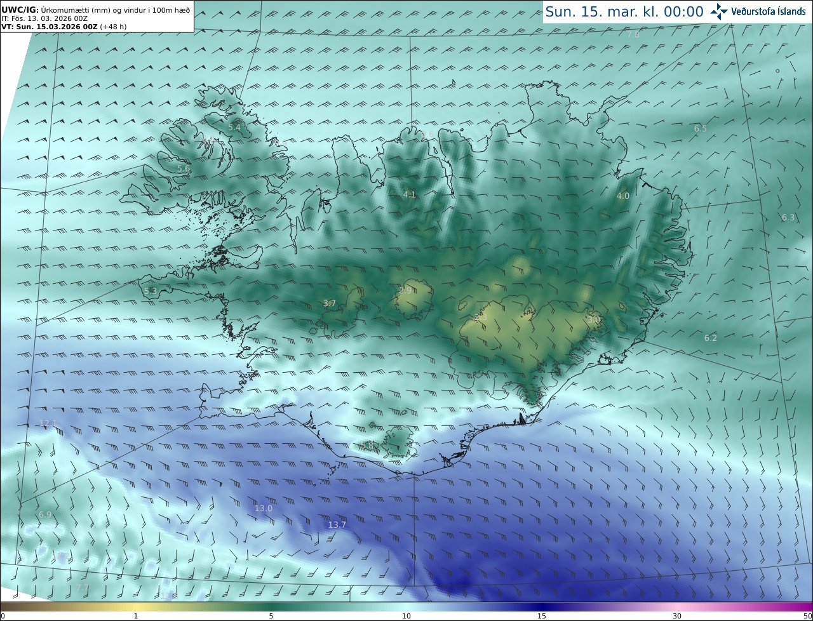Click the 13.7 value south of Iceland
Screen dimensions: 813x621
(337, 524)
